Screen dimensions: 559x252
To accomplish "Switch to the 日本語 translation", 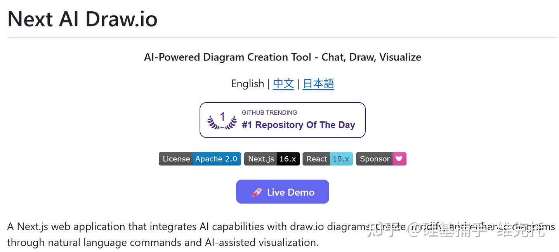I will tap(318, 84).
